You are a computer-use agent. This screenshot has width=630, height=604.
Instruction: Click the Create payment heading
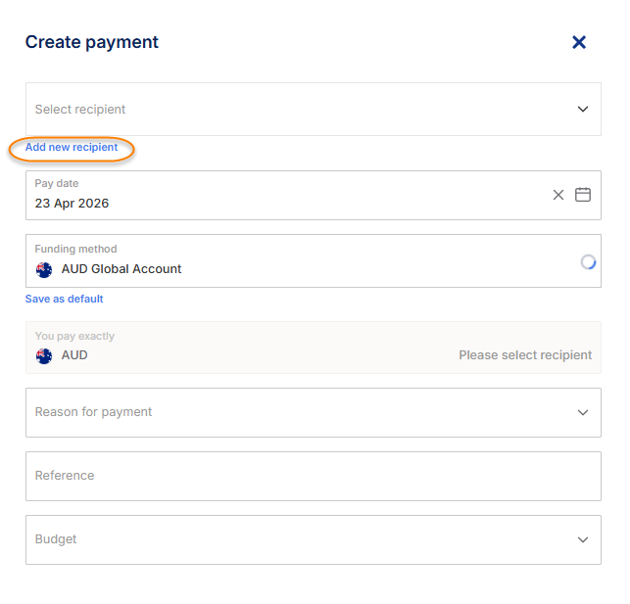pos(92,42)
